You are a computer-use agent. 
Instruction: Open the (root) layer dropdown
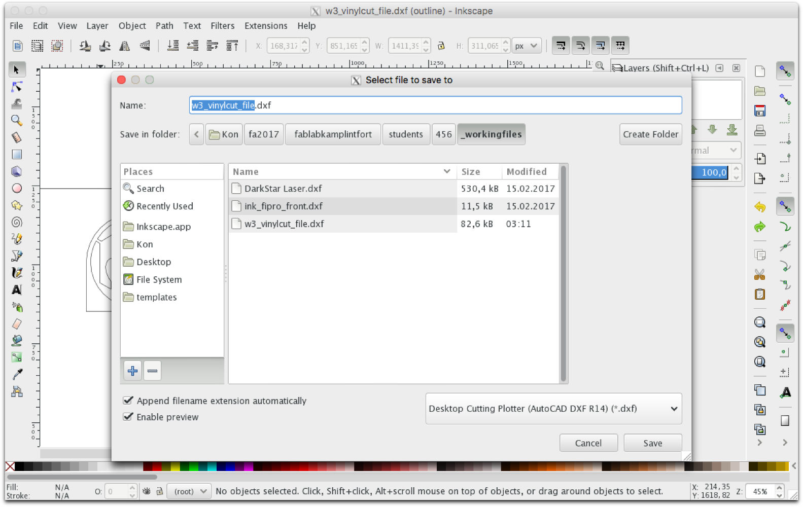188,491
